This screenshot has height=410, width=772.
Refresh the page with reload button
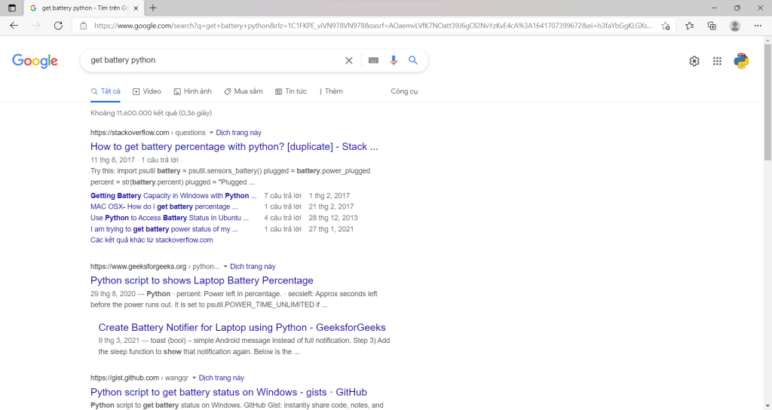tap(58, 26)
